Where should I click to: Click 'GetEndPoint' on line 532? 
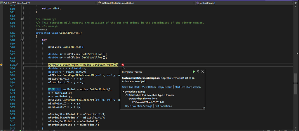(x=98, y=89)
